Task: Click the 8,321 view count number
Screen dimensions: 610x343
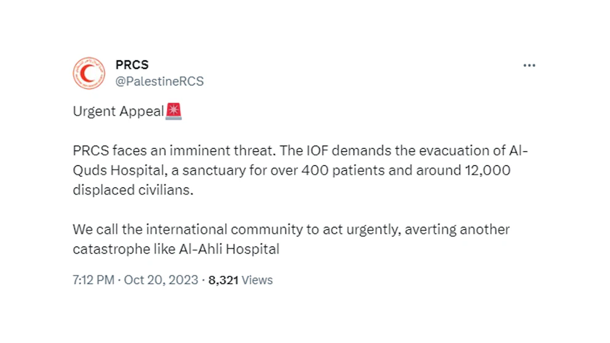Action: pos(223,280)
